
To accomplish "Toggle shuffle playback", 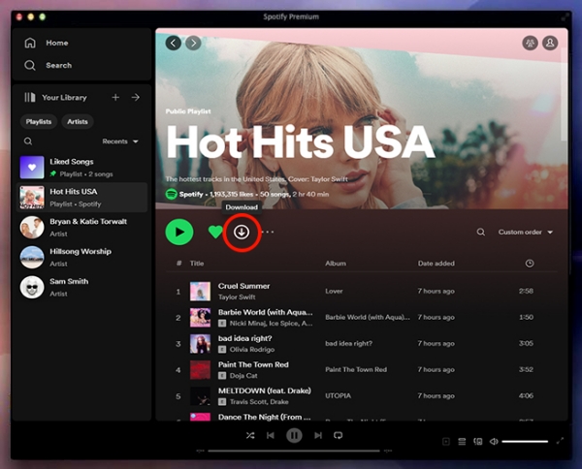I will click(250, 435).
